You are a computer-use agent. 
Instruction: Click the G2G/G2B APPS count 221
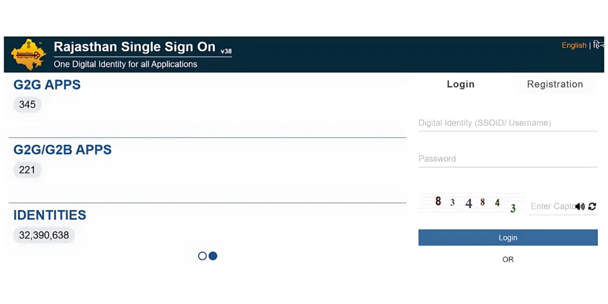pyautogui.click(x=27, y=170)
